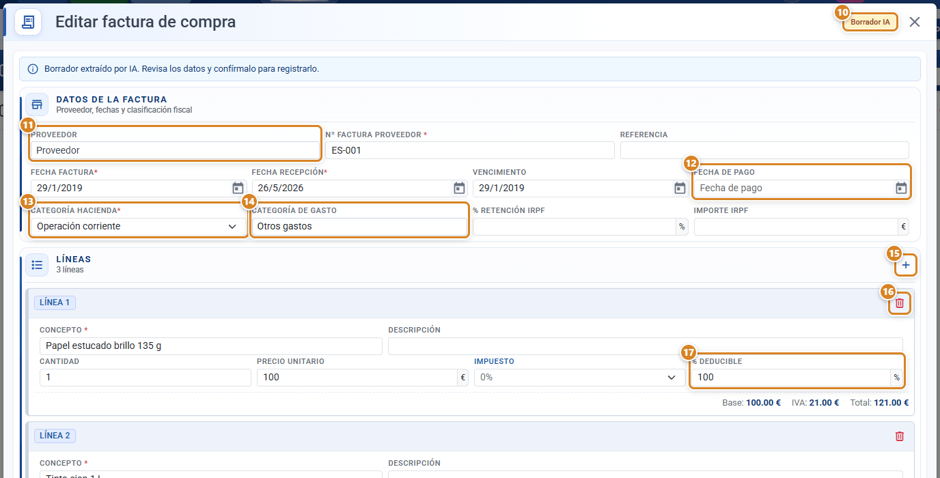Screen dimensions: 940x478
Task: Click the Líneas section list icon
Action: coord(37,264)
